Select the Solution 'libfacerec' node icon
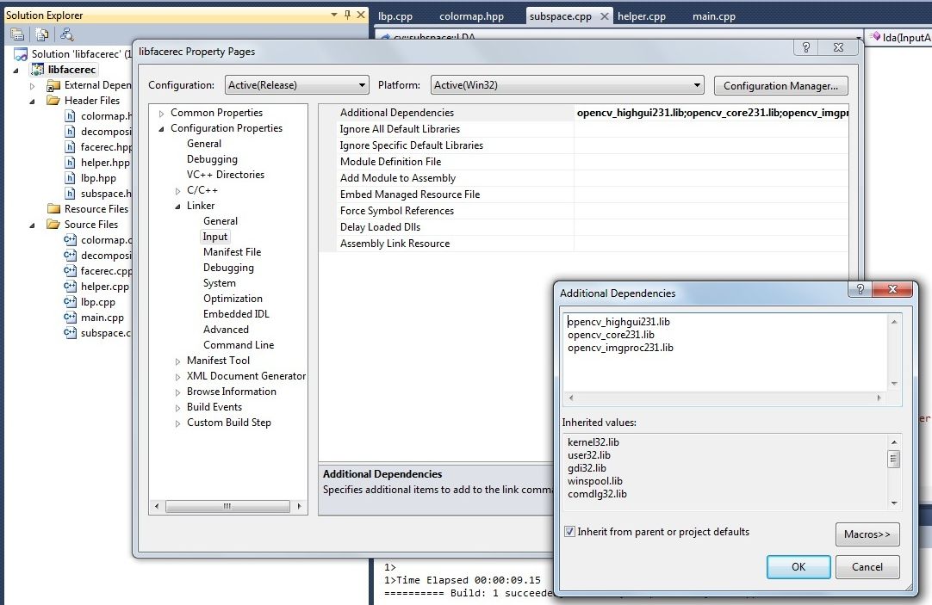The image size is (932, 605). click(x=21, y=54)
